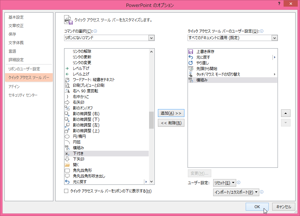The height and width of the screenshot is (216, 300).
Task: Select the 影の微調整 (左) icon
Action: (x=67, y=125)
